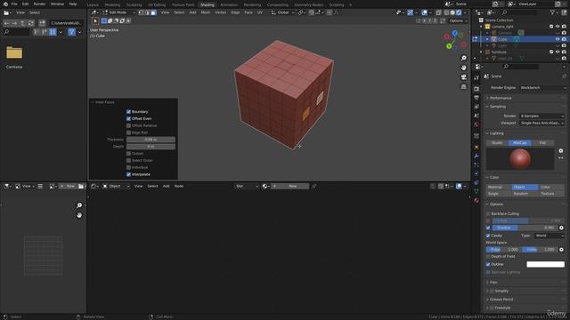Open the Face menu in viewport
Viewport: 570px width, 320px height.
click(x=248, y=12)
